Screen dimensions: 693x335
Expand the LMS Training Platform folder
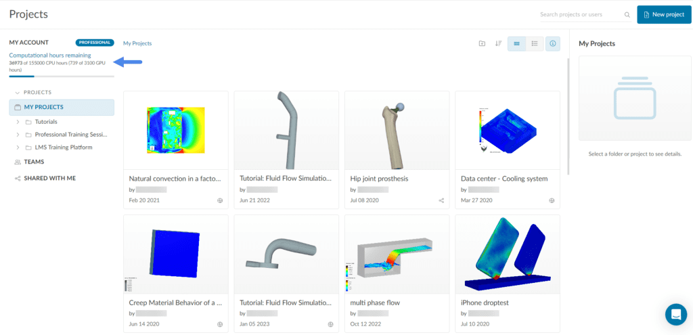(18, 147)
